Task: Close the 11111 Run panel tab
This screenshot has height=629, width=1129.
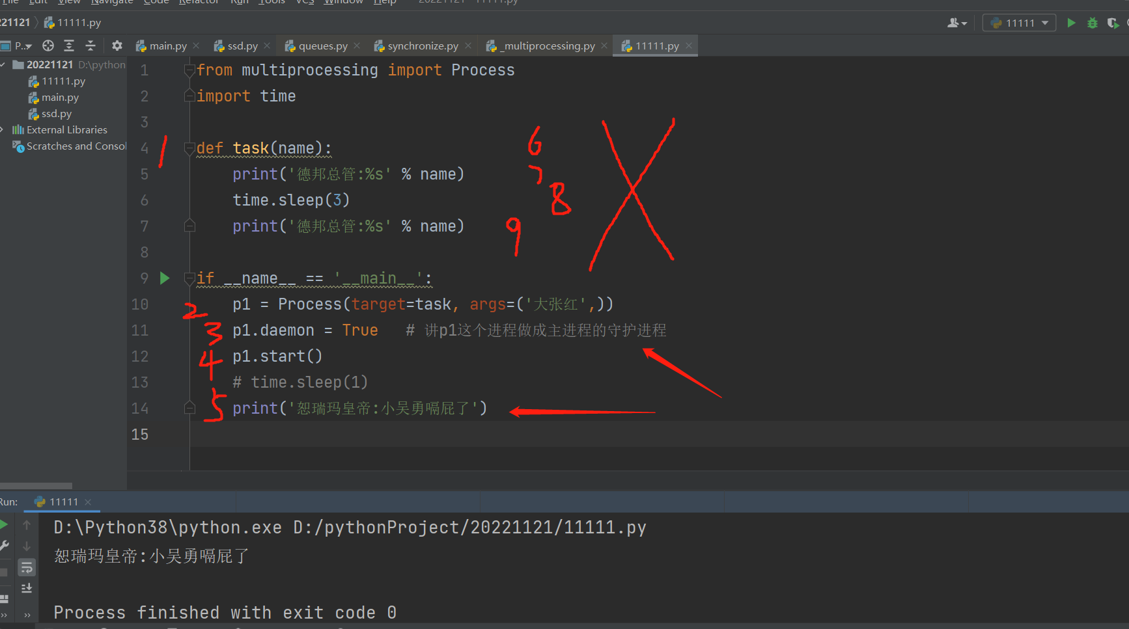Action: 88,502
